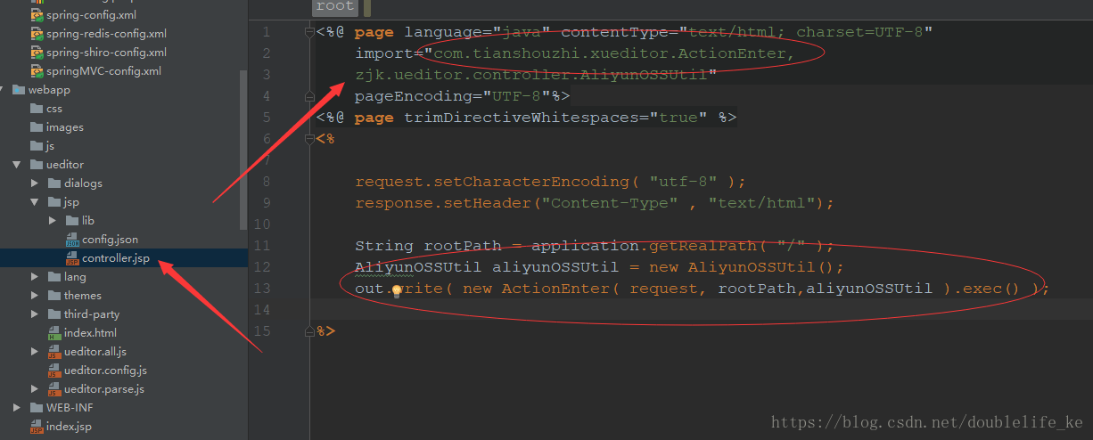Collapse the jsp folder arrow
This screenshot has height=440, width=1093.
tap(35, 202)
